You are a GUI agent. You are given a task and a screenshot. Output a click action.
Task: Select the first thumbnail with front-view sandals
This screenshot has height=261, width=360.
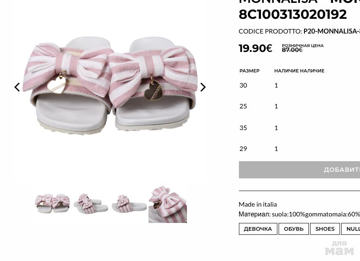[x=53, y=203]
